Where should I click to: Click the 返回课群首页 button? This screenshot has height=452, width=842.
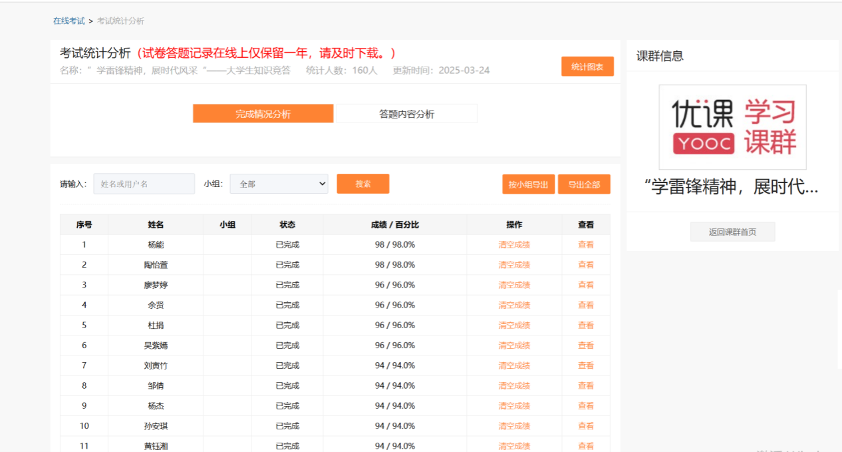(x=732, y=232)
